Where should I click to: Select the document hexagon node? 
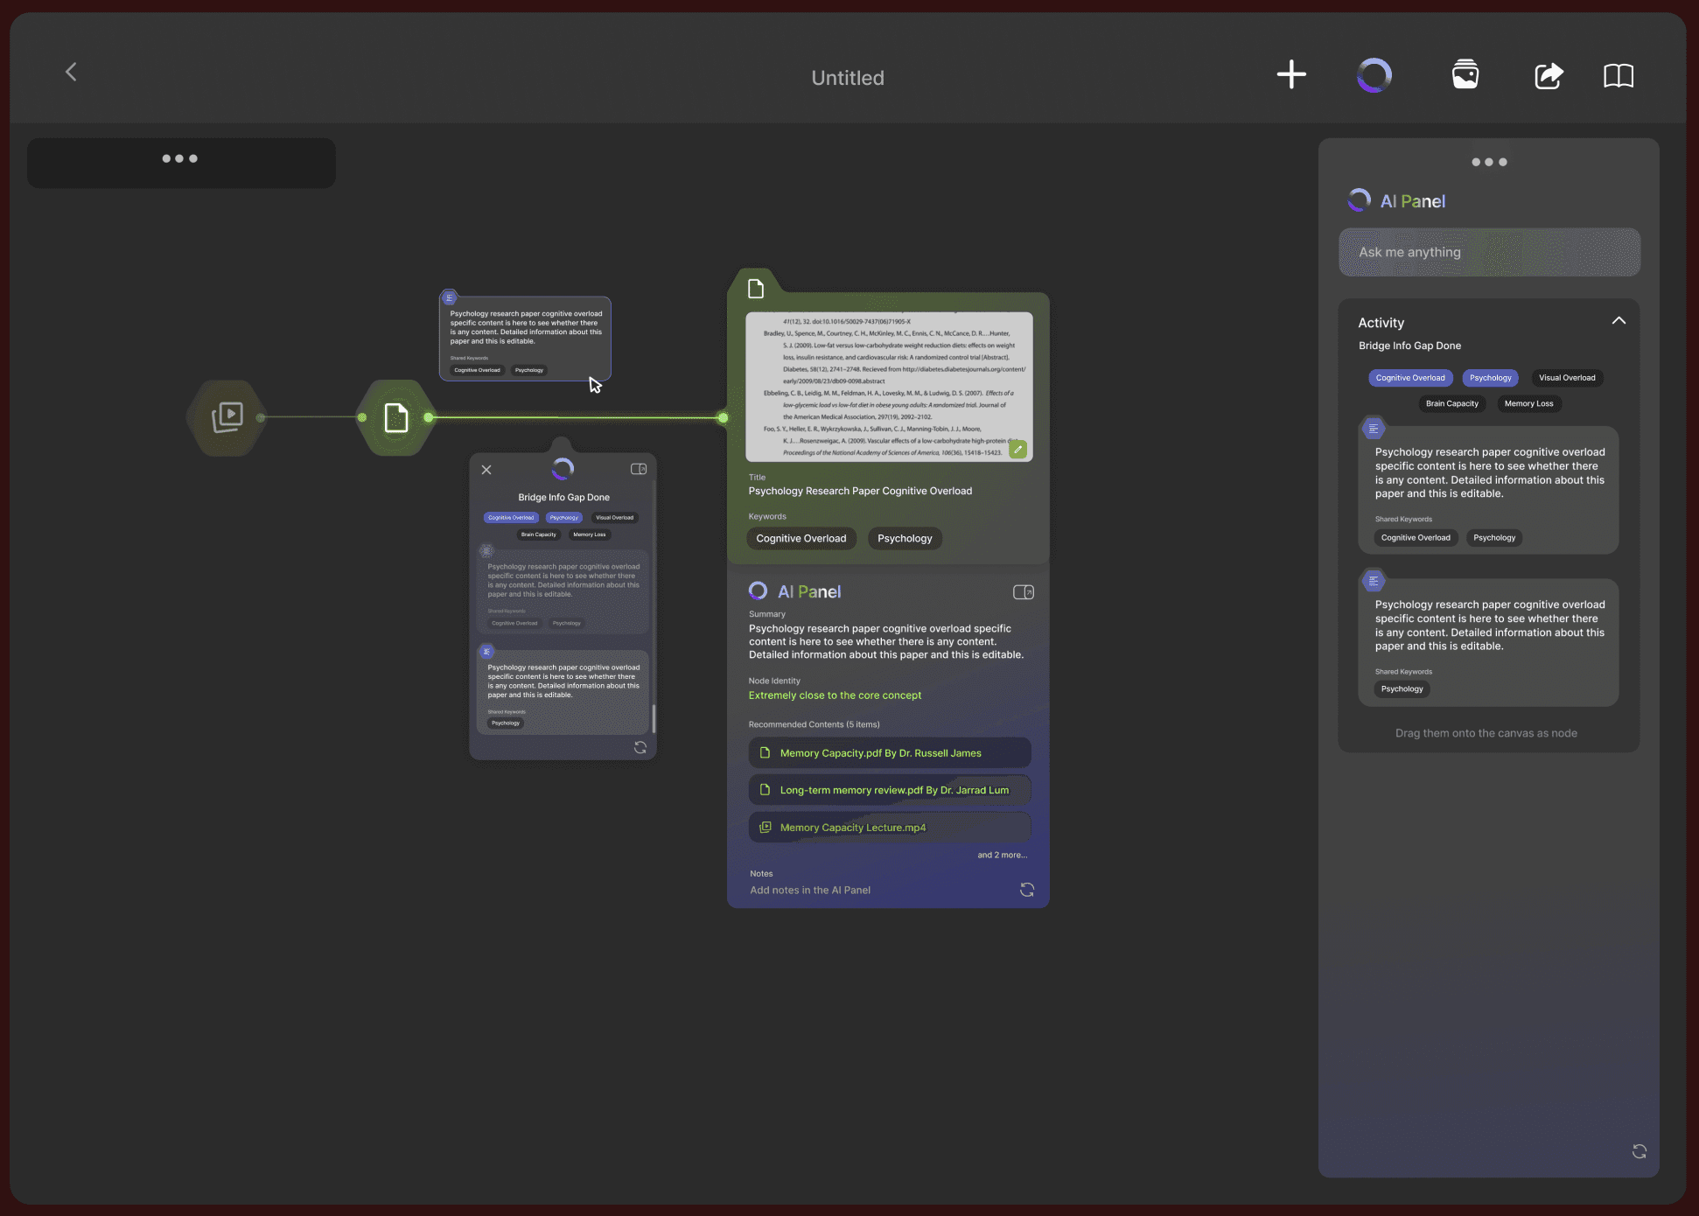(x=396, y=417)
